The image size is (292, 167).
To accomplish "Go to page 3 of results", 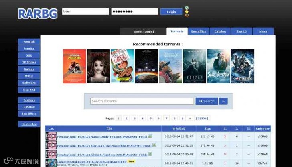I will tap(134, 118).
